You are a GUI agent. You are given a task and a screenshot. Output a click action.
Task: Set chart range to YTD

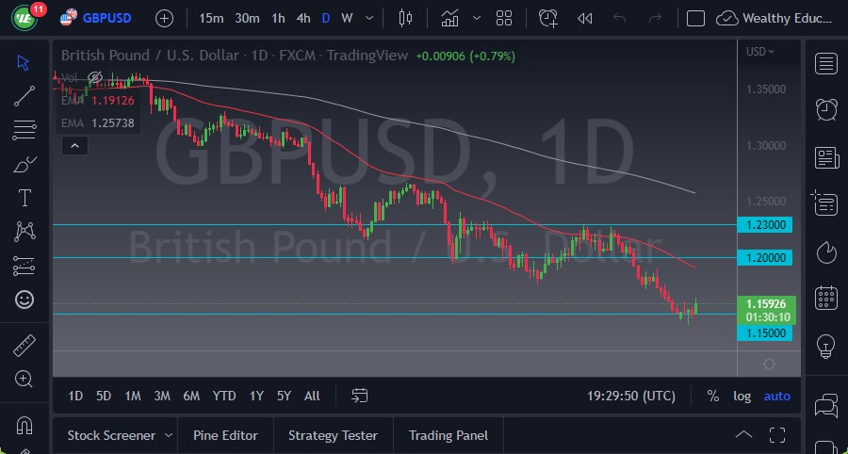tap(224, 396)
